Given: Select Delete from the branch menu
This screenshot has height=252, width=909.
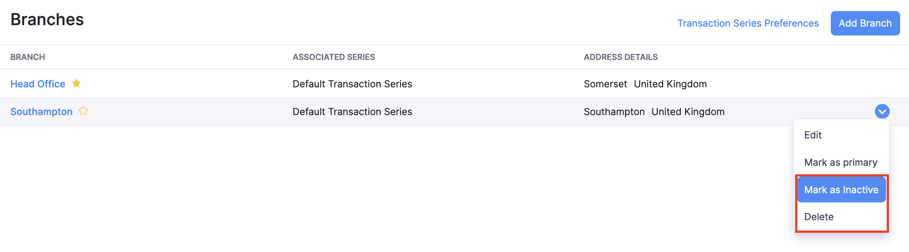Looking at the screenshot, I should pos(819,217).
